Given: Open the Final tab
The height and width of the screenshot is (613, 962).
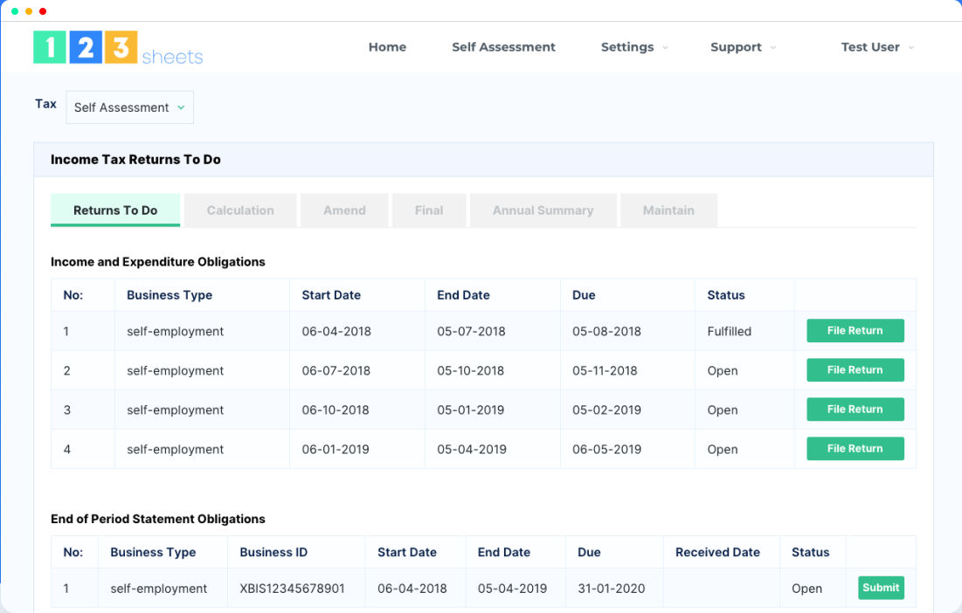Looking at the screenshot, I should [429, 210].
